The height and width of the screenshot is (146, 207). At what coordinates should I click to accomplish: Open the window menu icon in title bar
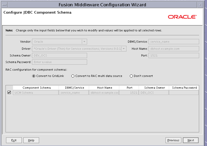[5, 5]
